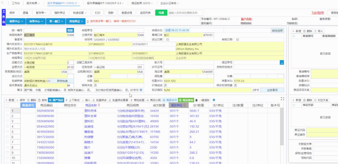This screenshot has width=338, height=164.
Task: Check the checkbox for goods row 5
Action: pos(8,131)
